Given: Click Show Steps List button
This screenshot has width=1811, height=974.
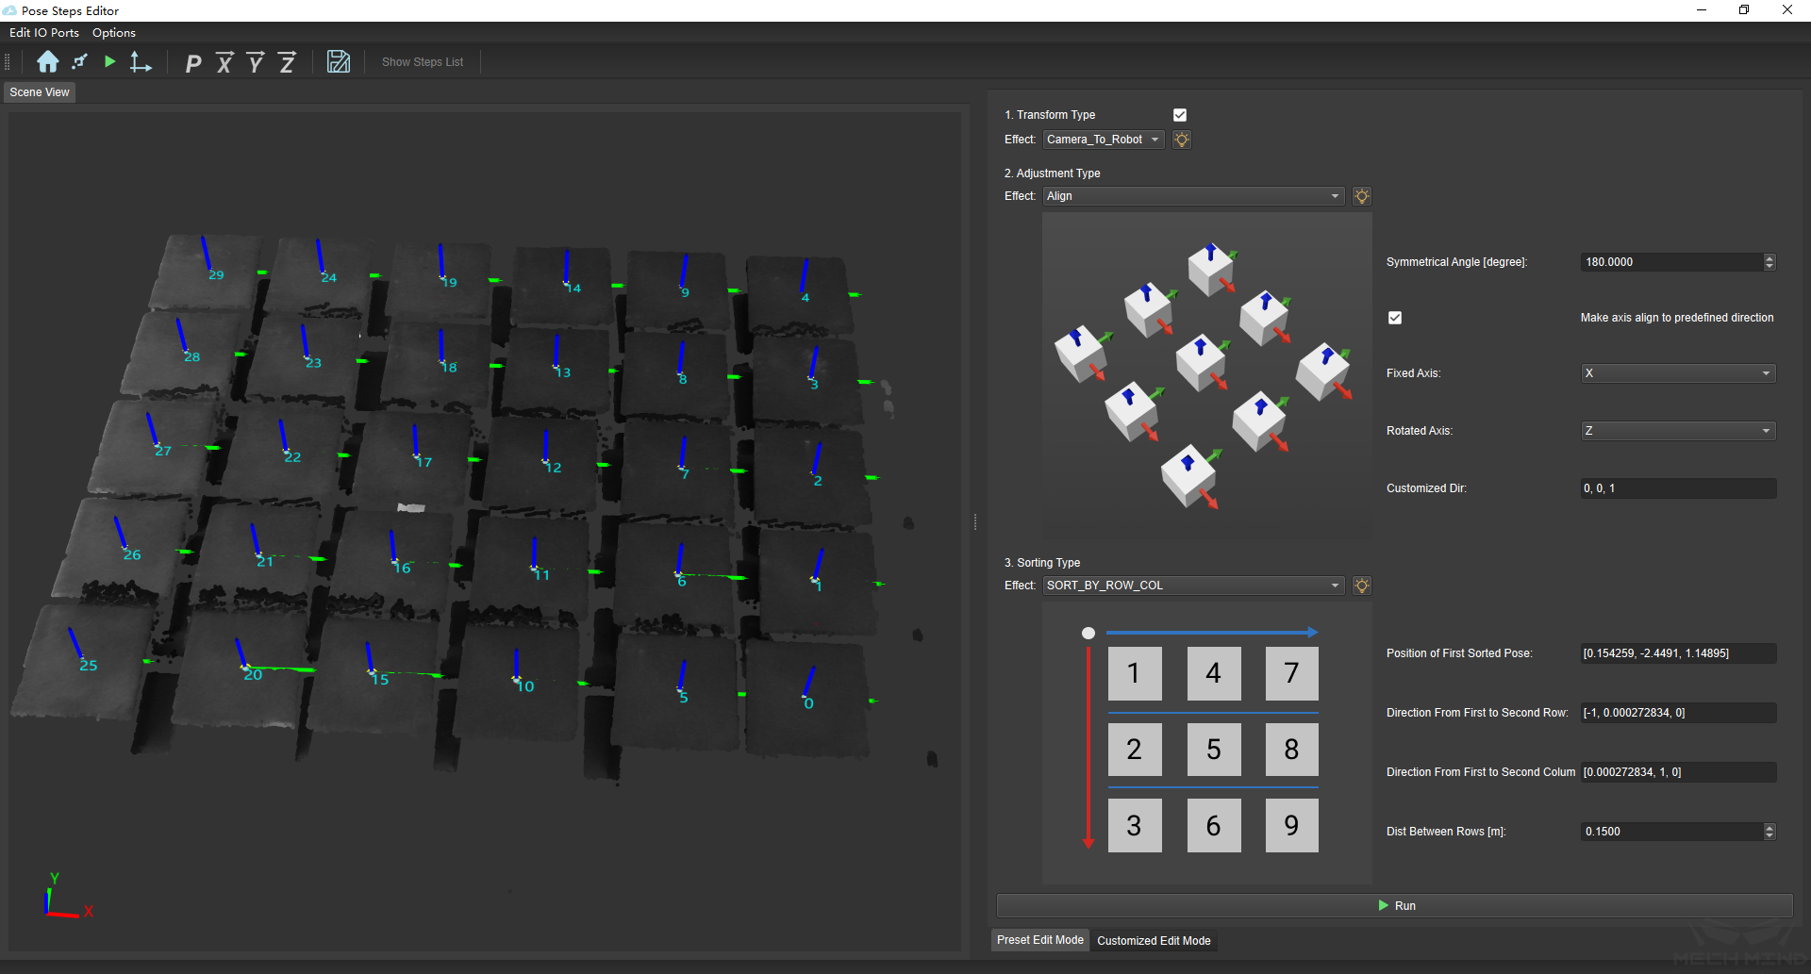Looking at the screenshot, I should 422,62.
